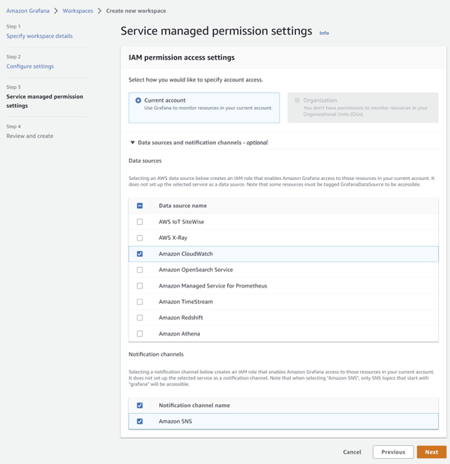Collapse Data sources and notification channels section
This screenshot has height=464, width=450.
[133, 143]
